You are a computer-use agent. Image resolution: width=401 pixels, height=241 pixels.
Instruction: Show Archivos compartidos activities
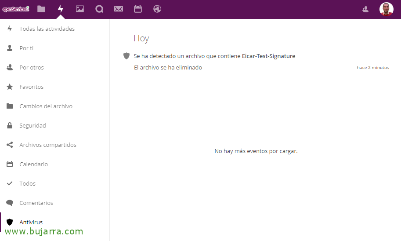(x=48, y=145)
